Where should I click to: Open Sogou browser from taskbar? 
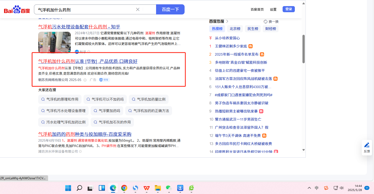[135, 188]
